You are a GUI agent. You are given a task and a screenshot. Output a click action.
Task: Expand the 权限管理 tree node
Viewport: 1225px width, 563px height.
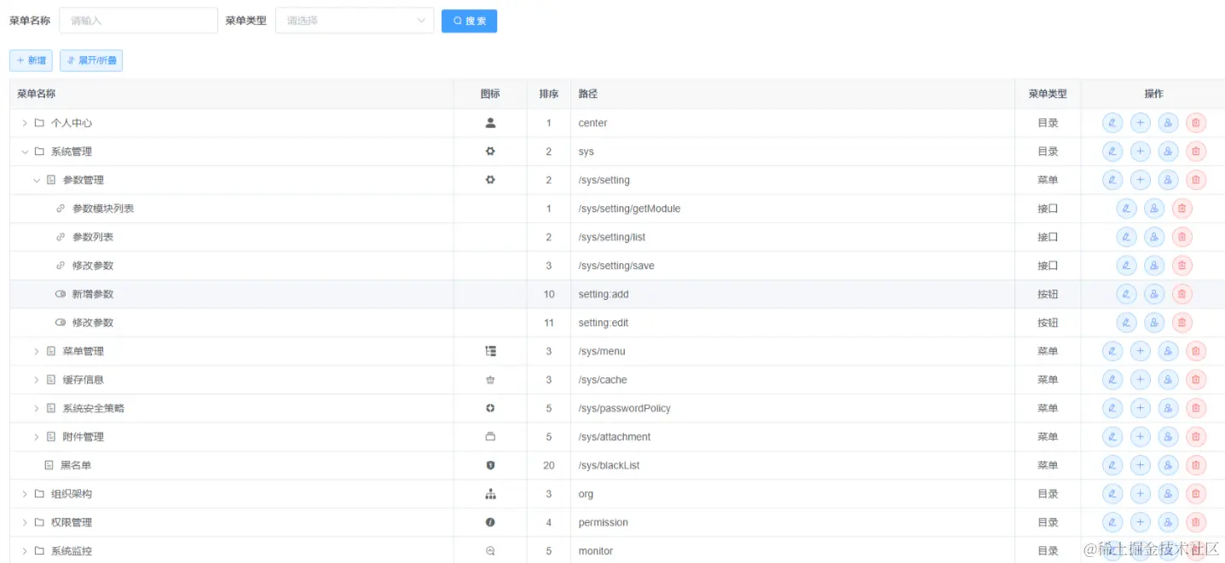tap(25, 522)
